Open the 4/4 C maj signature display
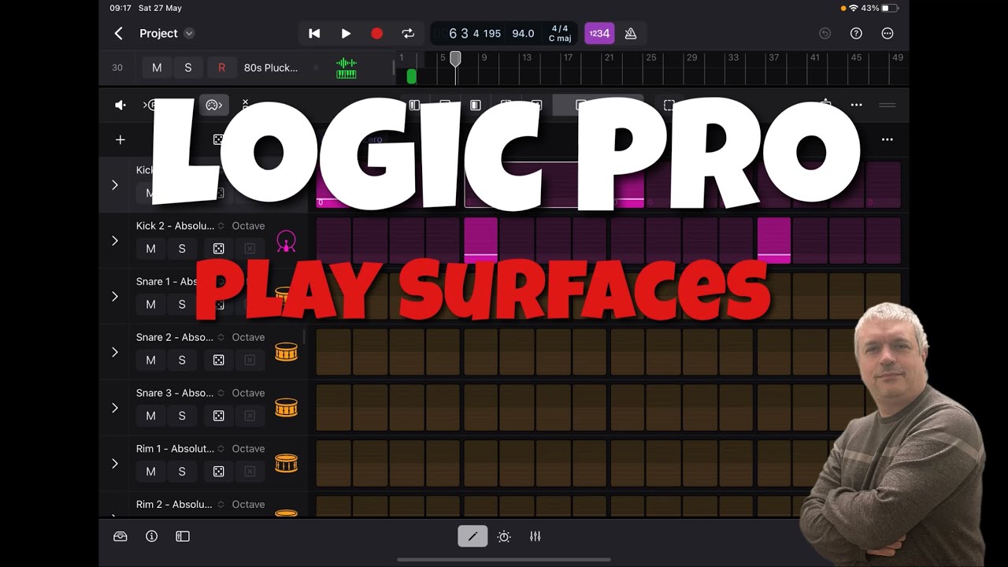 click(560, 33)
